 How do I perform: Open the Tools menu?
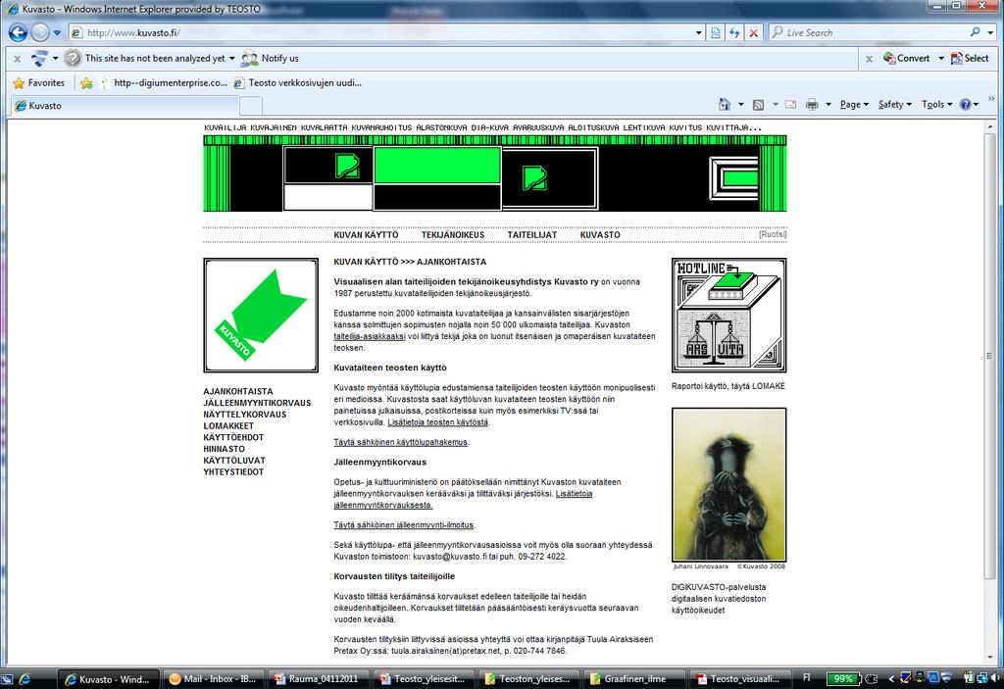(936, 104)
